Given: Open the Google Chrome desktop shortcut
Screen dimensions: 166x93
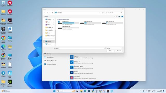Looking at the screenshot, I should click(3, 39).
